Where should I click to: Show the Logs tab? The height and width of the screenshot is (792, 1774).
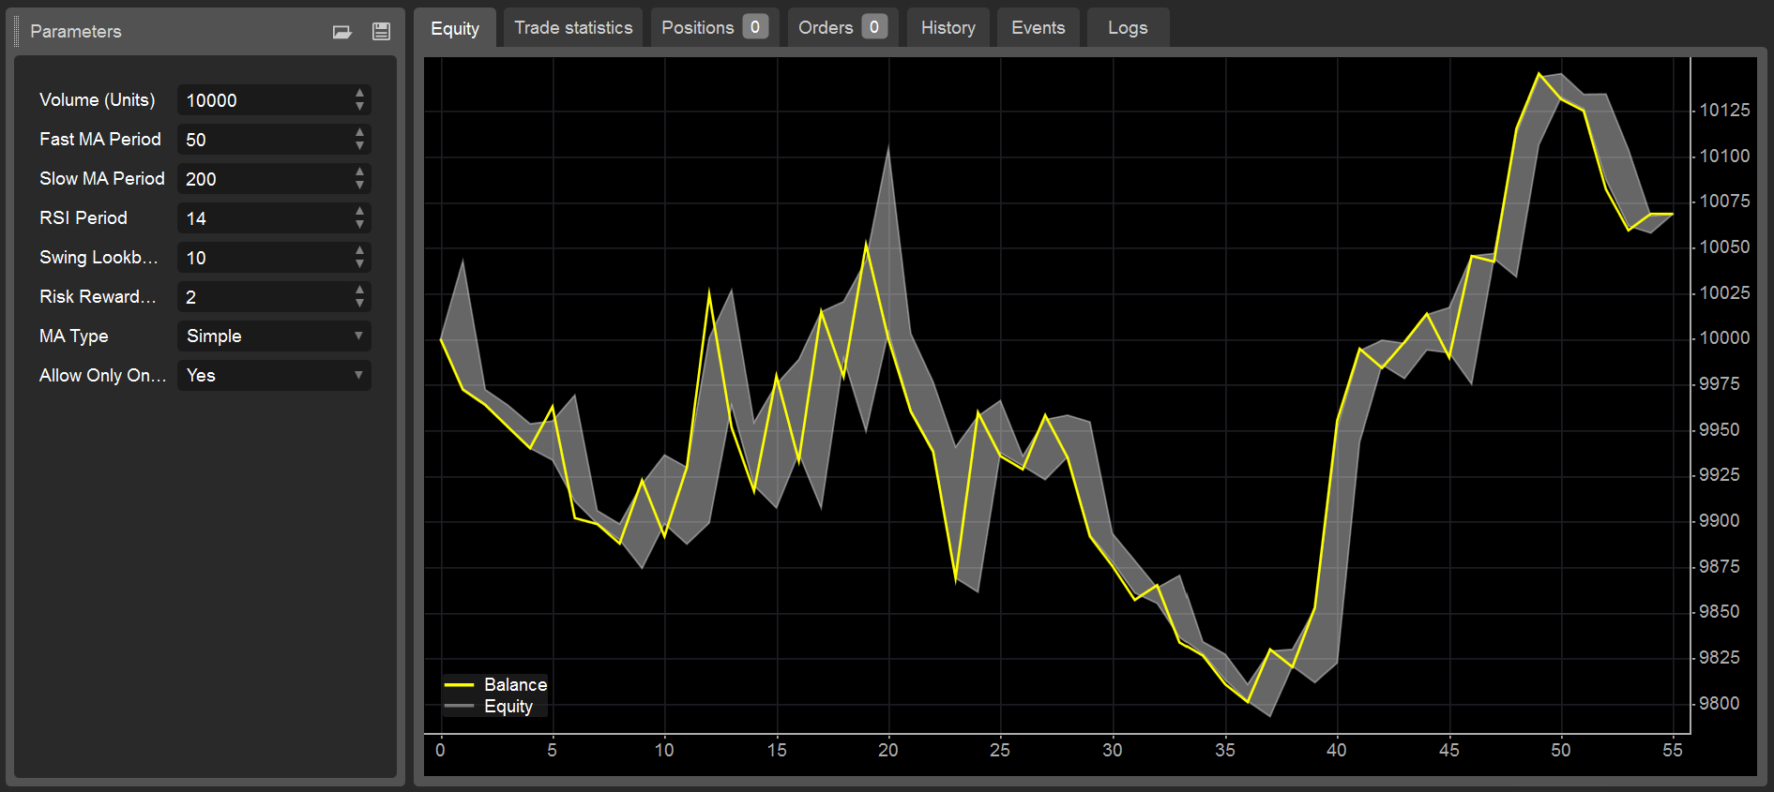(1127, 28)
